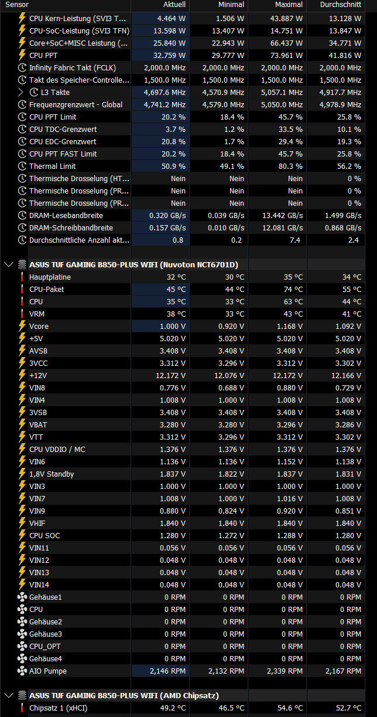The image size is (377, 717).
Task: Expand the L3 Takte row
Action: pyautogui.click(x=20, y=92)
